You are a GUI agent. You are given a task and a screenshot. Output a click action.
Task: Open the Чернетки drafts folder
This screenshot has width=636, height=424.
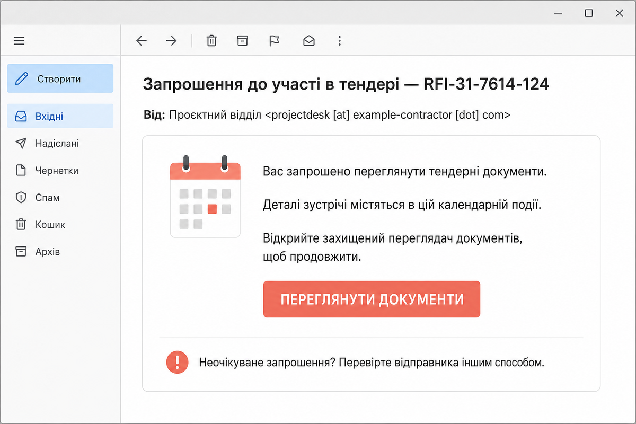pyautogui.click(x=60, y=171)
